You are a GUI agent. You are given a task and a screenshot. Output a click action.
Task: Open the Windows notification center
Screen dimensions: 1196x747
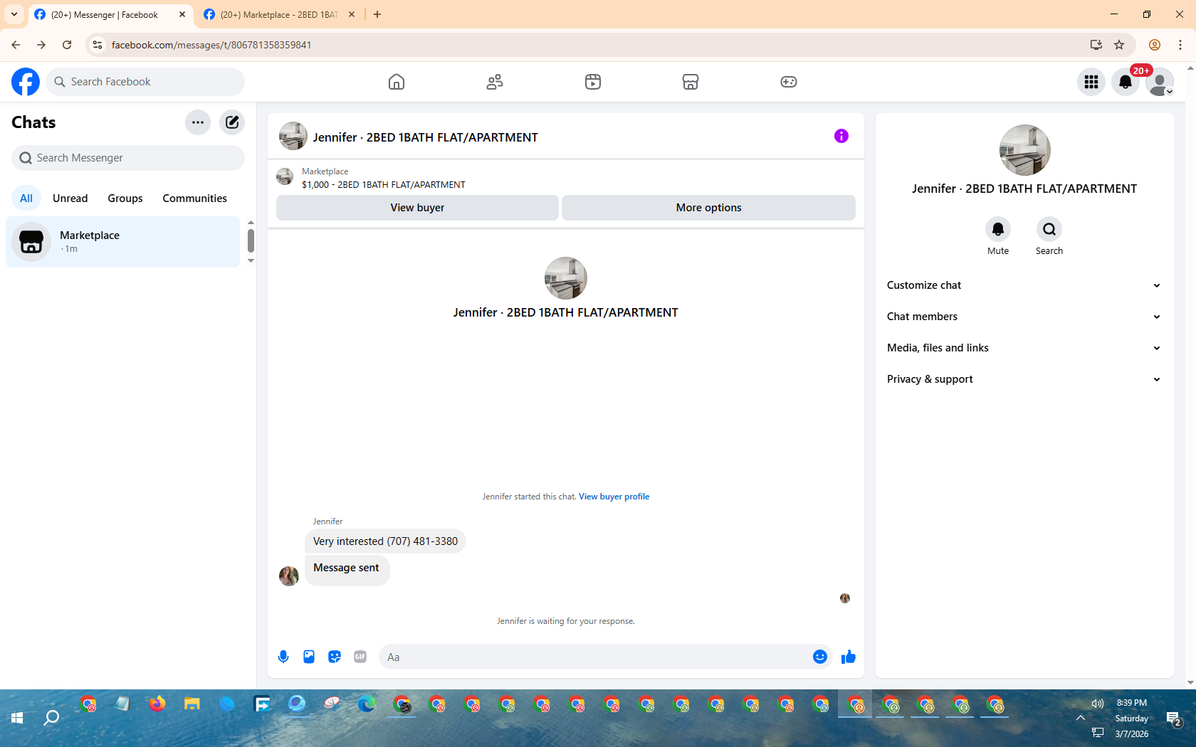1173,719
